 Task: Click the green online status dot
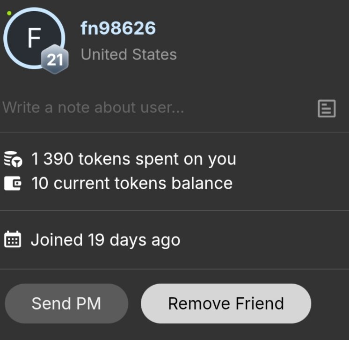point(9,13)
